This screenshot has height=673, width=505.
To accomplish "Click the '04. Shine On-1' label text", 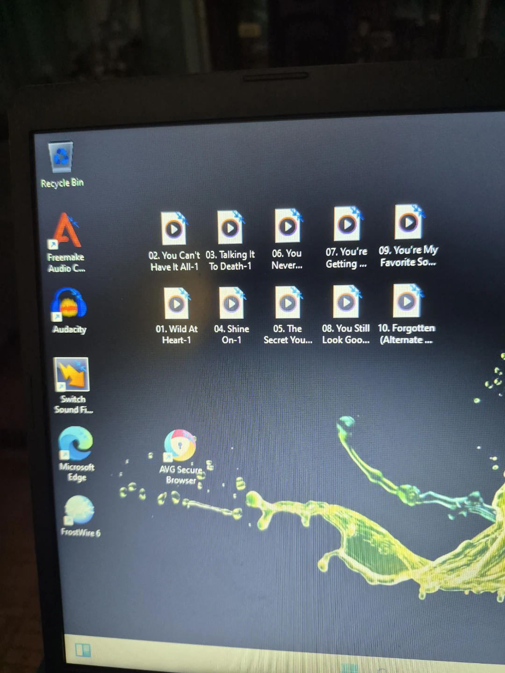I will pyautogui.click(x=231, y=335).
